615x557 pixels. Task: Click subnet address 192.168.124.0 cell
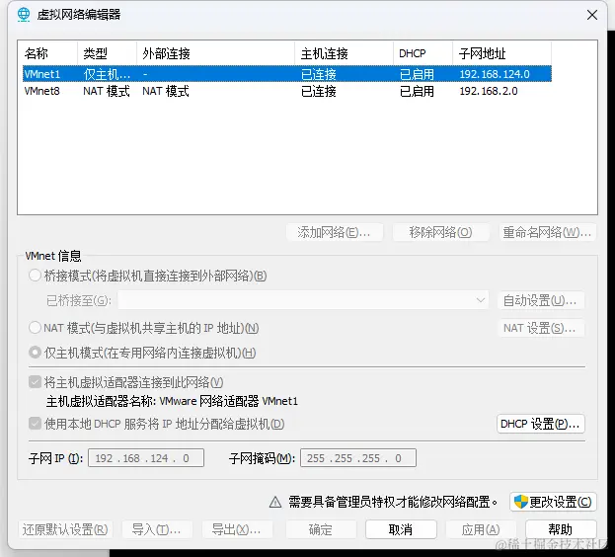(495, 74)
